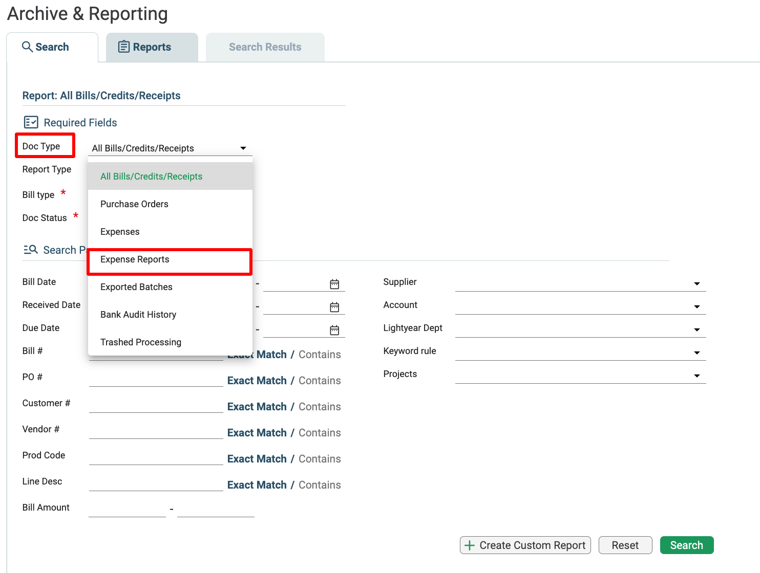Set Prod Code to Exact Match

[257, 459]
